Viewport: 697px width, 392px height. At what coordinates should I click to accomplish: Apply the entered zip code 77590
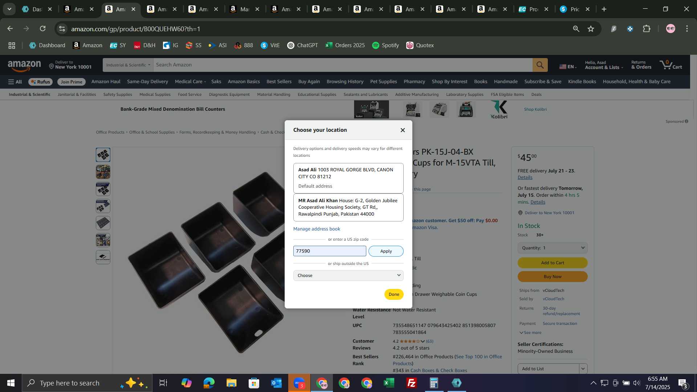(x=386, y=251)
